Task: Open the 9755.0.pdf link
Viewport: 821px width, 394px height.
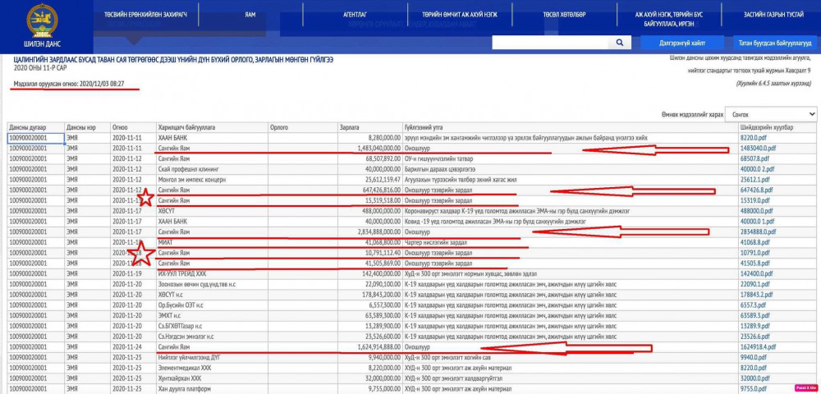Action: coord(752,389)
